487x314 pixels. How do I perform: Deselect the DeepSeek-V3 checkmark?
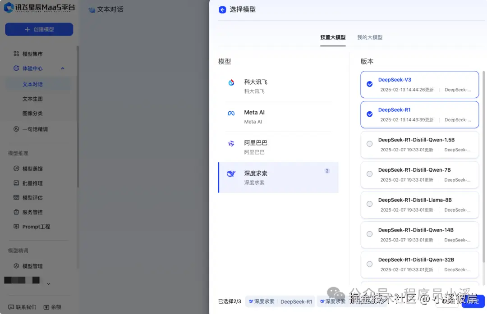pyautogui.click(x=370, y=84)
